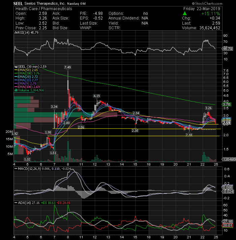
Task: Click the 2.80 price annotation
Action: [66, 123]
